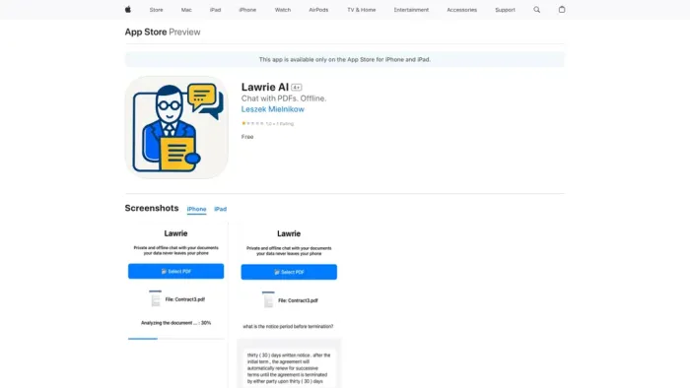
Task: Switch to iPad screenshots tab
Action: [x=221, y=209]
